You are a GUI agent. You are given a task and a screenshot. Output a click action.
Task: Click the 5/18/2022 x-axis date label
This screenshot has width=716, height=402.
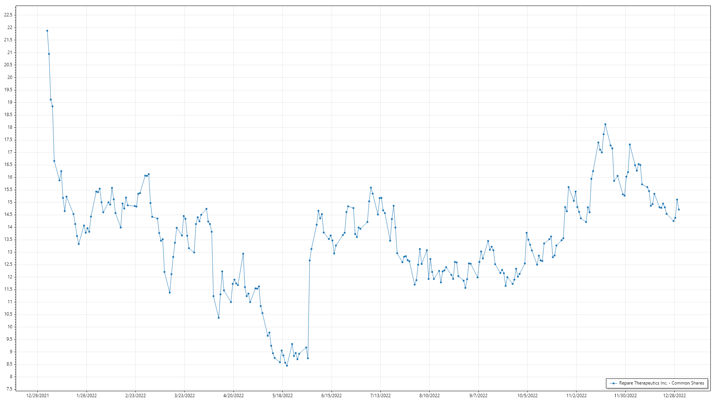(282, 395)
